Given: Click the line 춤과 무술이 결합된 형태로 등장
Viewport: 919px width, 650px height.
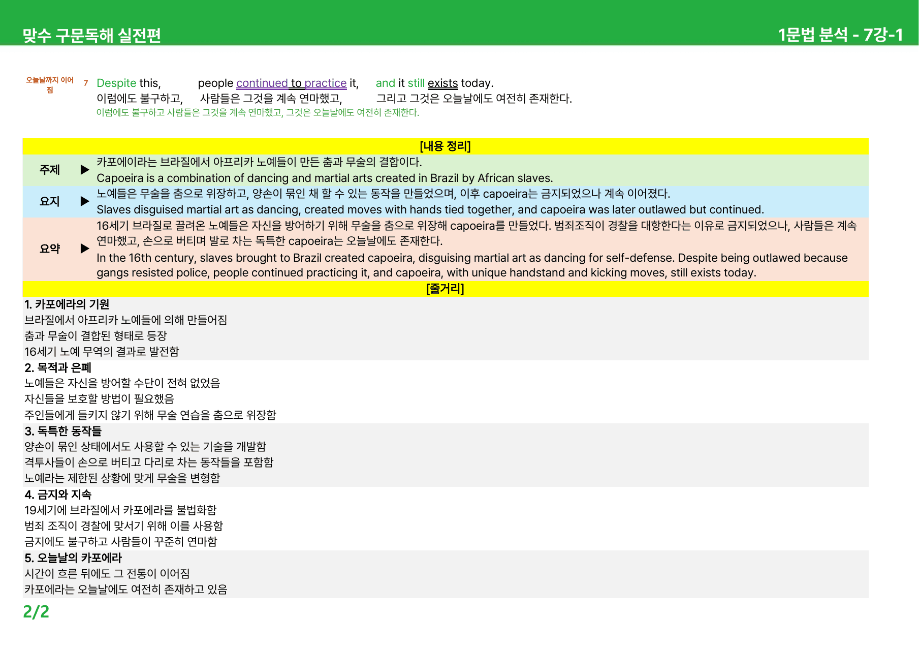Looking at the screenshot, I should pyautogui.click(x=96, y=336).
